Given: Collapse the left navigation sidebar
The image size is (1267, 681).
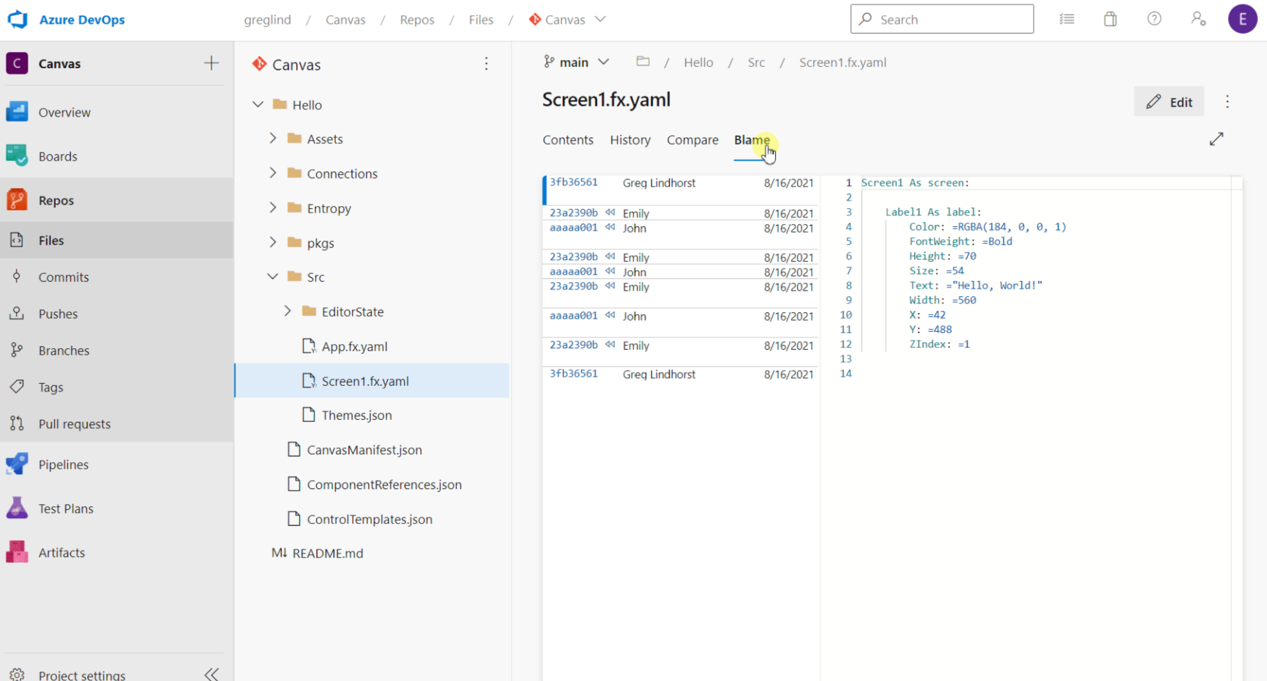Looking at the screenshot, I should pos(211,674).
